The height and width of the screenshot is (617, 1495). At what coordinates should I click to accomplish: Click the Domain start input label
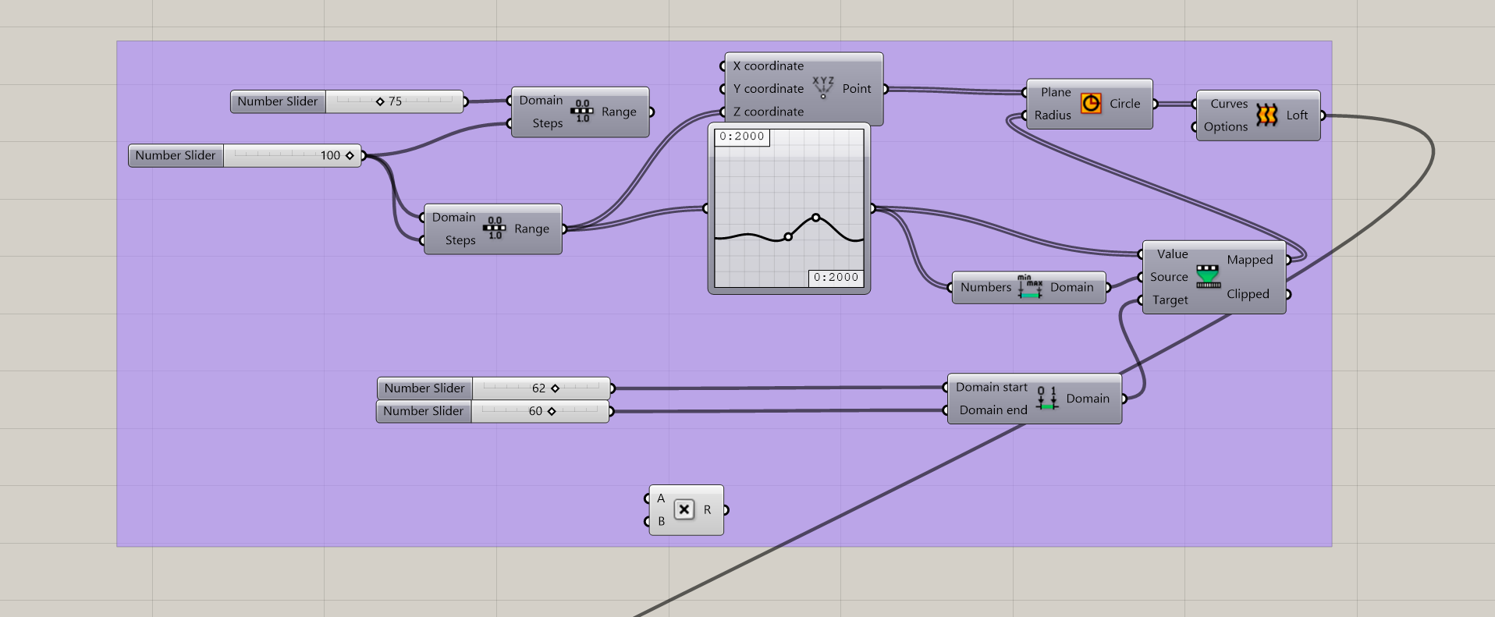point(991,387)
